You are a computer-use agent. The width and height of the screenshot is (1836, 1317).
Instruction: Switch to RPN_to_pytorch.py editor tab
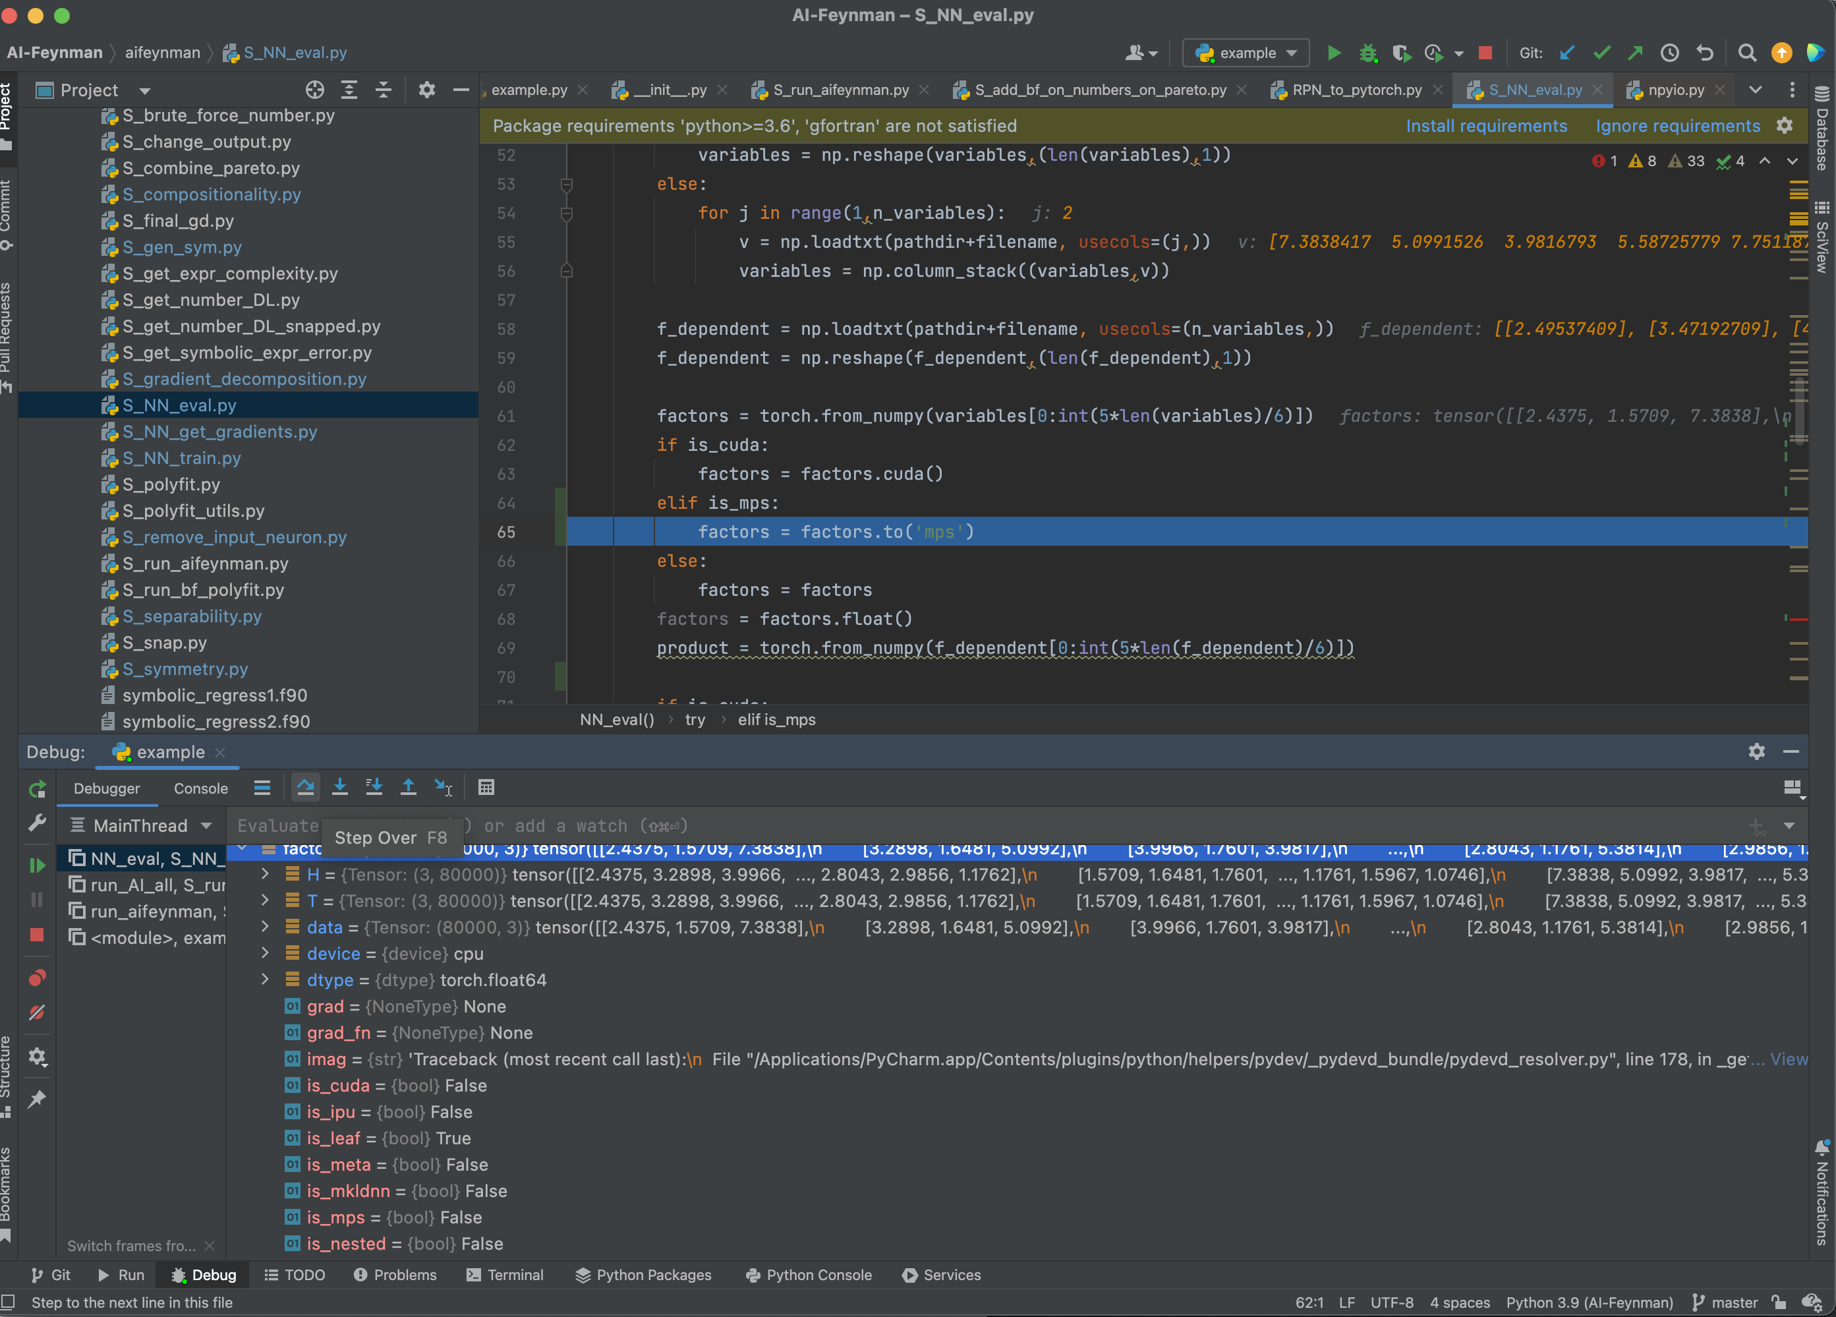tap(1356, 90)
